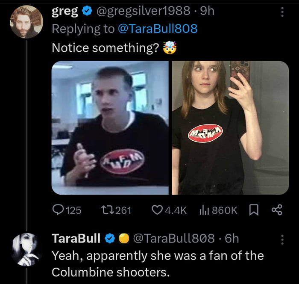The height and width of the screenshot is (284, 299).
Task: Open TaraBull's profile avatar
Action: [x=26, y=249]
